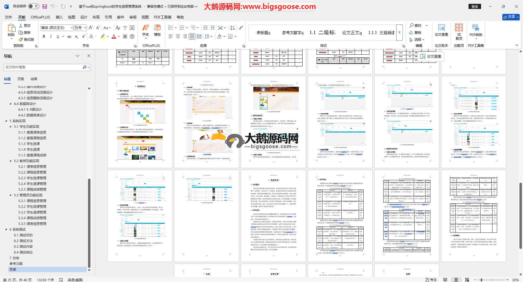Click the zoom slider in status bar
Image resolution: width=523 pixels, height=282 pixels.
pos(481,280)
